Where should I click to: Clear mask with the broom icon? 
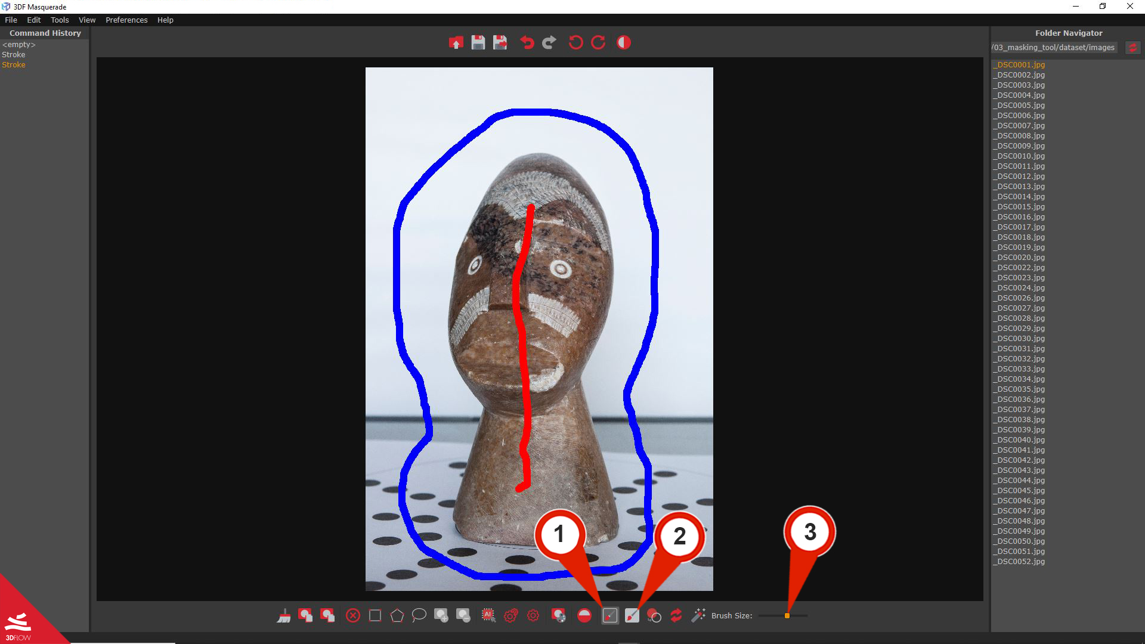[x=284, y=615]
